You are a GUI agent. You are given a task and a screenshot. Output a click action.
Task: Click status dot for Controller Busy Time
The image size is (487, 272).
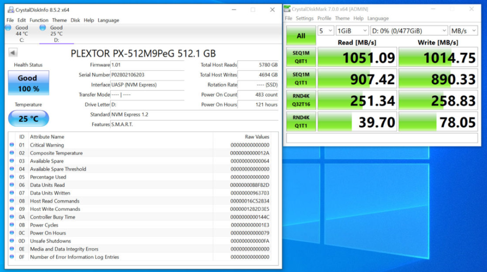pos(12,217)
